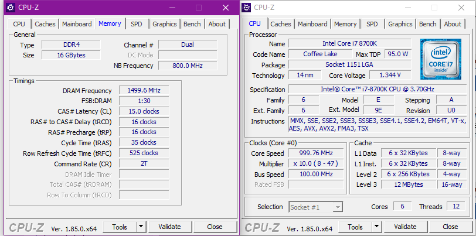Open Tools dropdown arrow in left window
Viewport: 476px width, 236px height.
141,227
